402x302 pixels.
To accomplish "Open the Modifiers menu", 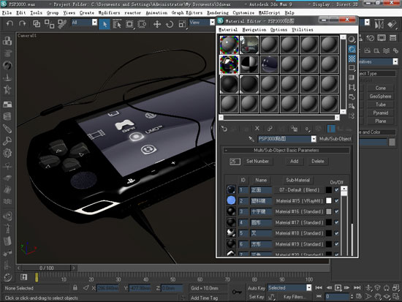I will 109,13.
